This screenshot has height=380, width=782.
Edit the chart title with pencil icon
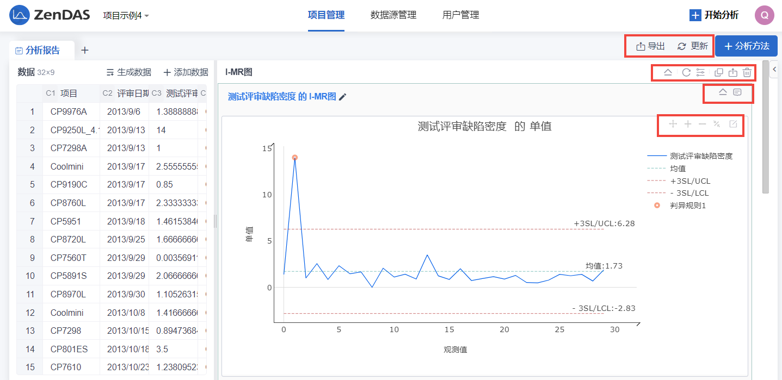tap(342, 97)
